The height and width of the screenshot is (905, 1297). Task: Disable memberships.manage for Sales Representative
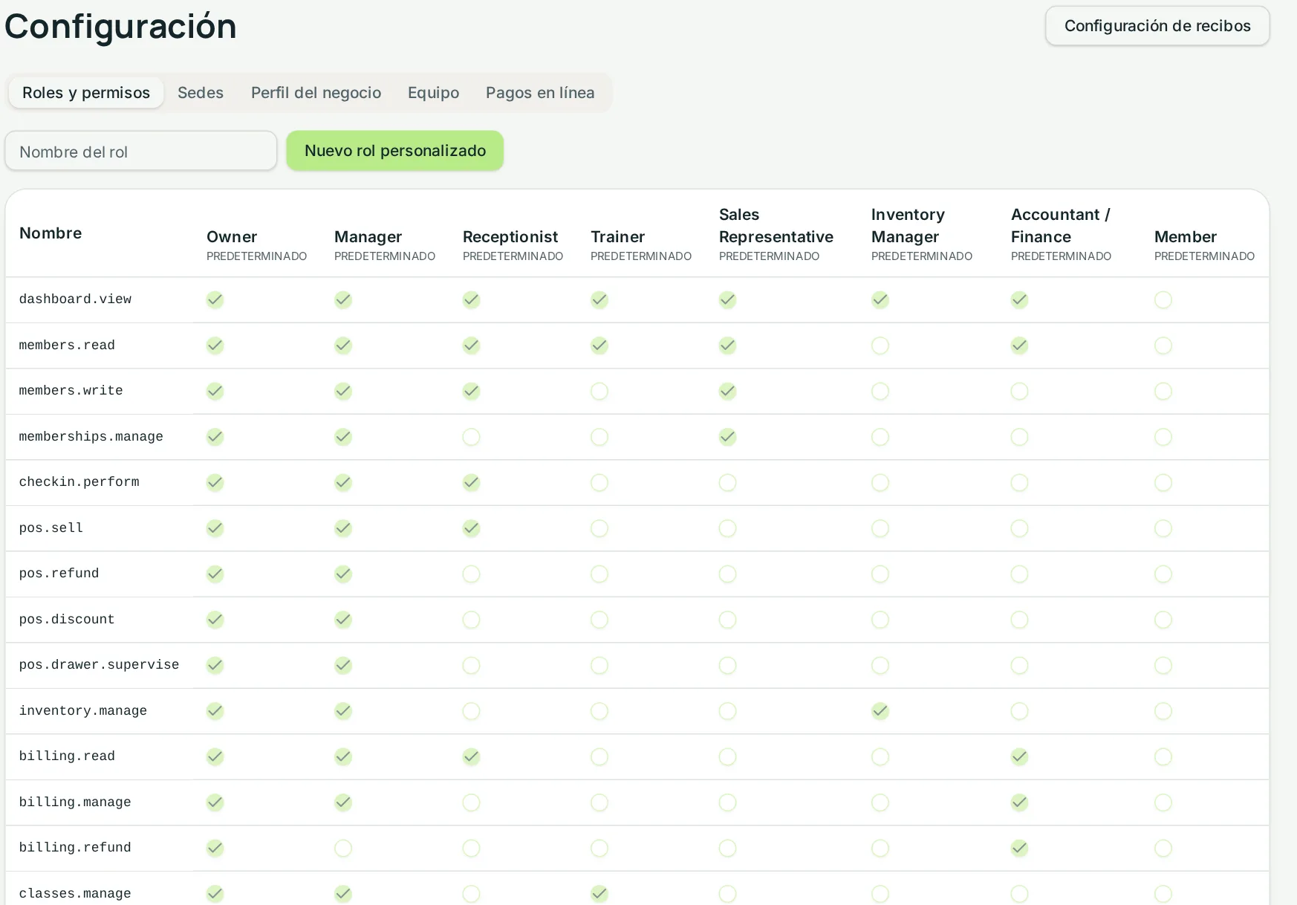point(727,437)
